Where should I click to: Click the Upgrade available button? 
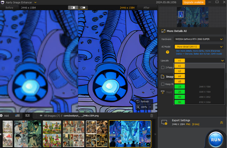point(194,2)
